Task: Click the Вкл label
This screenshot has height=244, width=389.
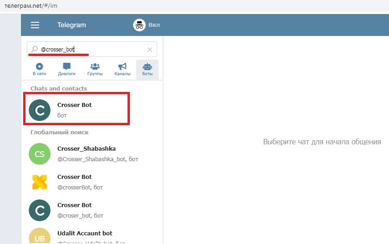Action: [154, 25]
